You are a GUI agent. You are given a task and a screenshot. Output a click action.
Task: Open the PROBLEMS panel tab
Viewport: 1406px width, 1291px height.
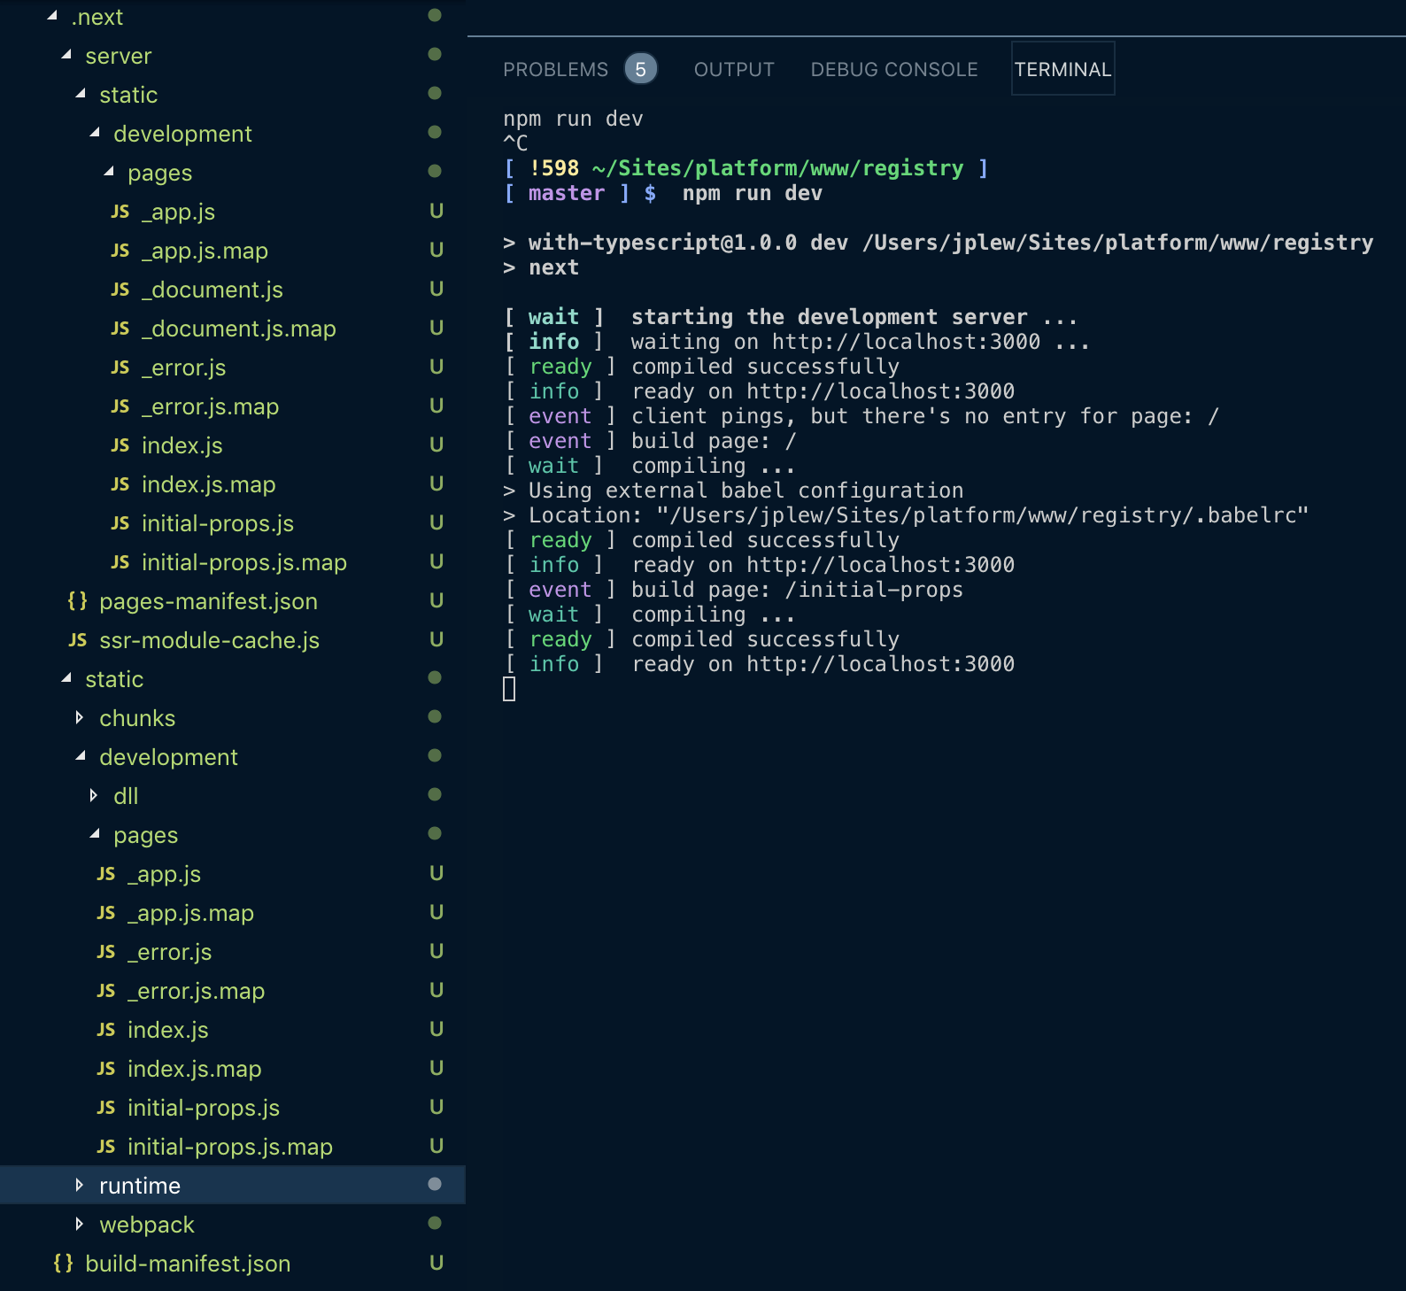(x=555, y=69)
